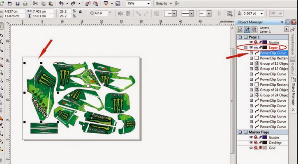Open the Undo history dropdown arrow
This screenshot has width=298, height=164.
click(67, 3)
